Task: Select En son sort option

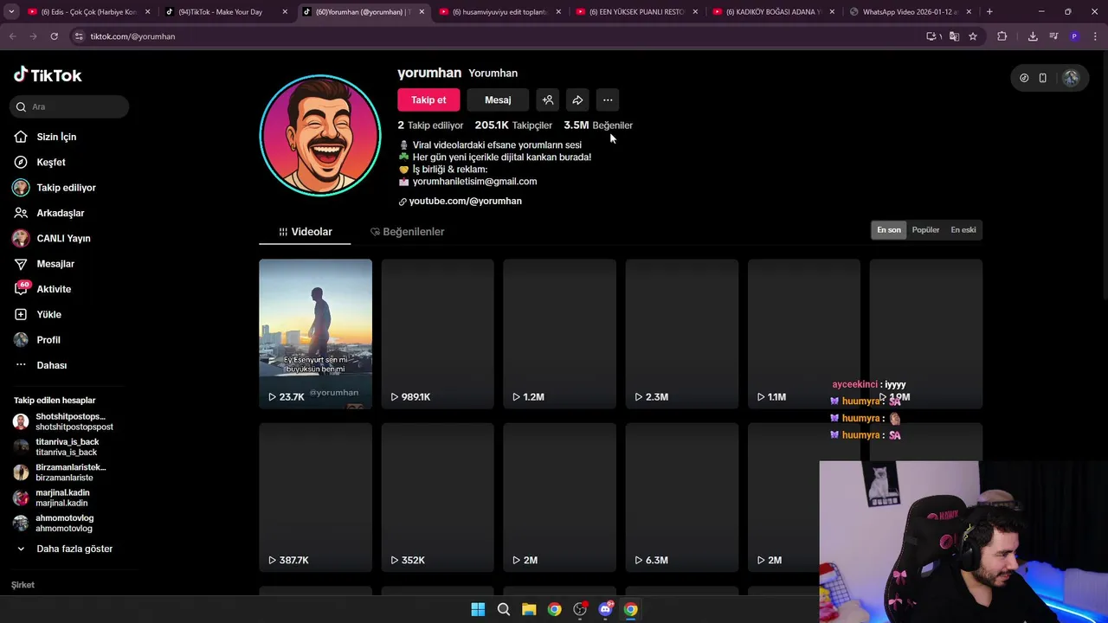Action: tap(889, 229)
